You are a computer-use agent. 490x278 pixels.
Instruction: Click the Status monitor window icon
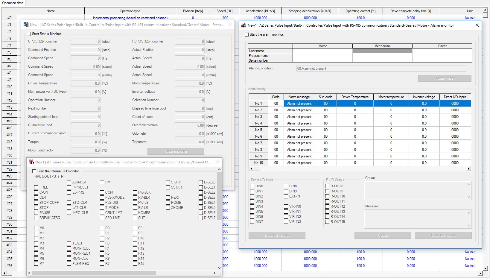tap(25, 25)
